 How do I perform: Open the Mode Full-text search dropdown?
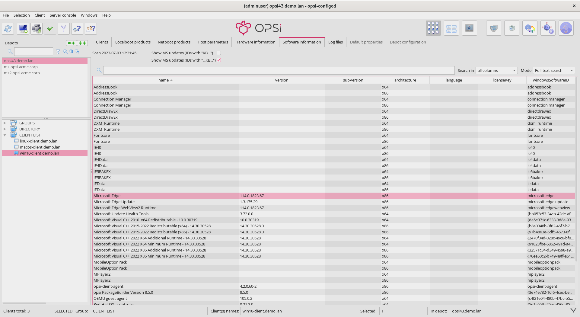click(x=554, y=70)
